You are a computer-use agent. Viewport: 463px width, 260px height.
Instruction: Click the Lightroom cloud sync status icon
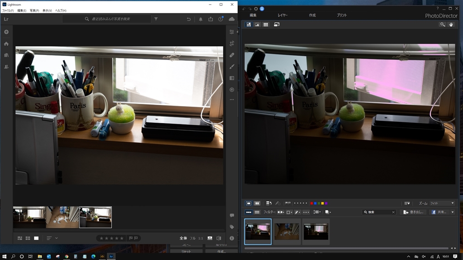pyautogui.click(x=231, y=19)
